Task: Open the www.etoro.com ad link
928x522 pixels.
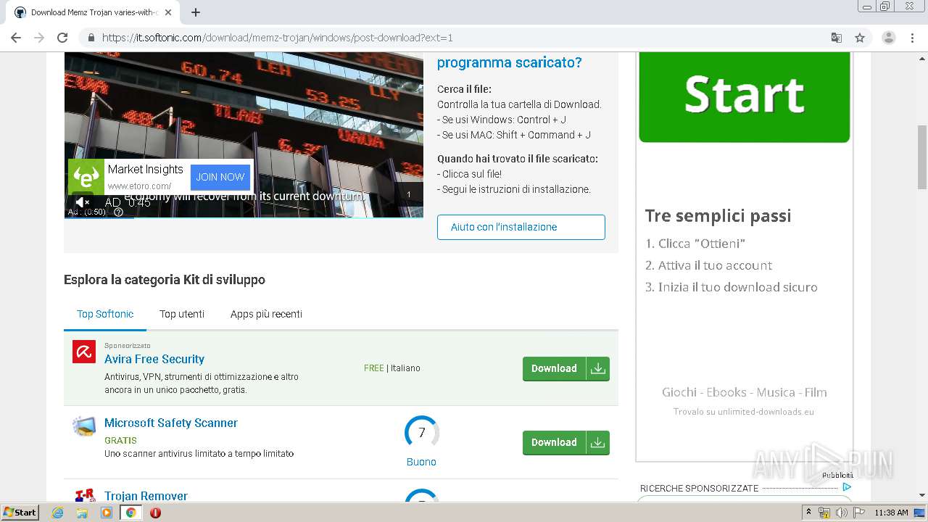Action: 139,186
